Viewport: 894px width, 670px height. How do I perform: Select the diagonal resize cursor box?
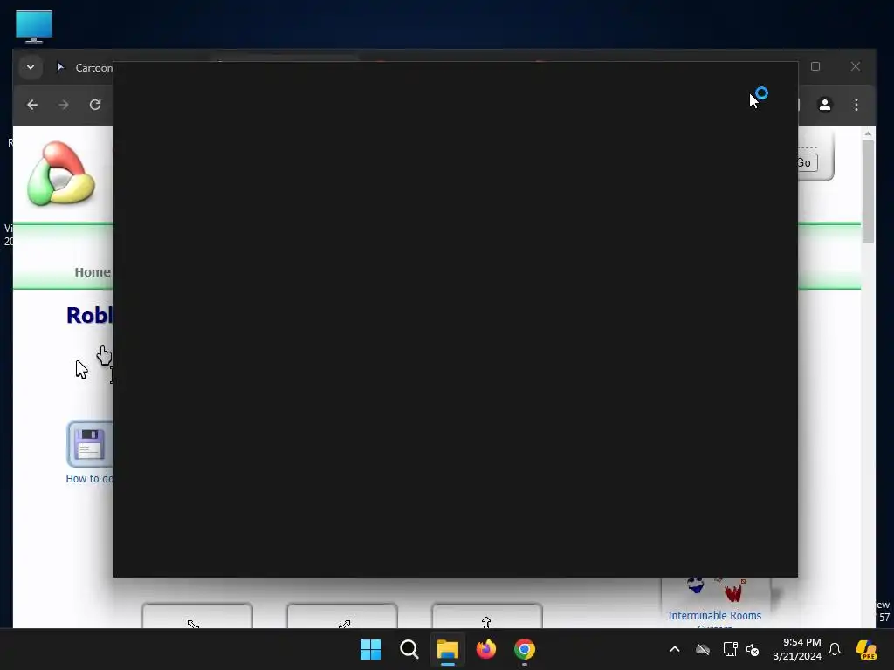coord(197,617)
